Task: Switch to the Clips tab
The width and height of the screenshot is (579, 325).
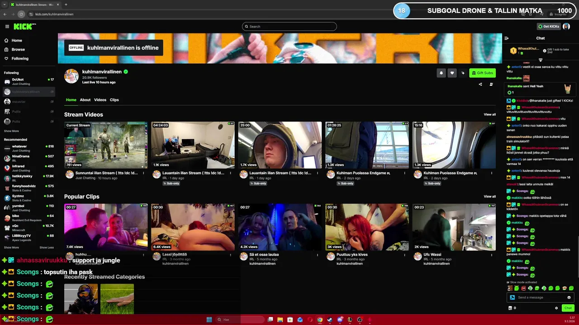Action: click(114, 100)
